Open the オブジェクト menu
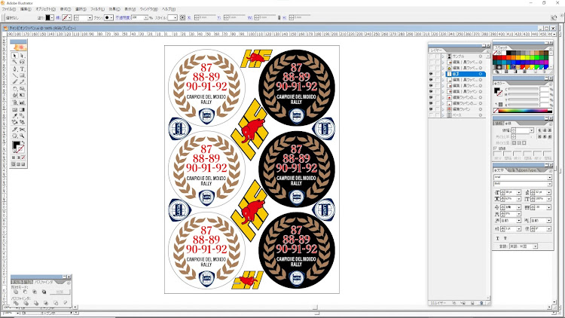The height and width of the screenshot is (318, 565). (45, 9)
